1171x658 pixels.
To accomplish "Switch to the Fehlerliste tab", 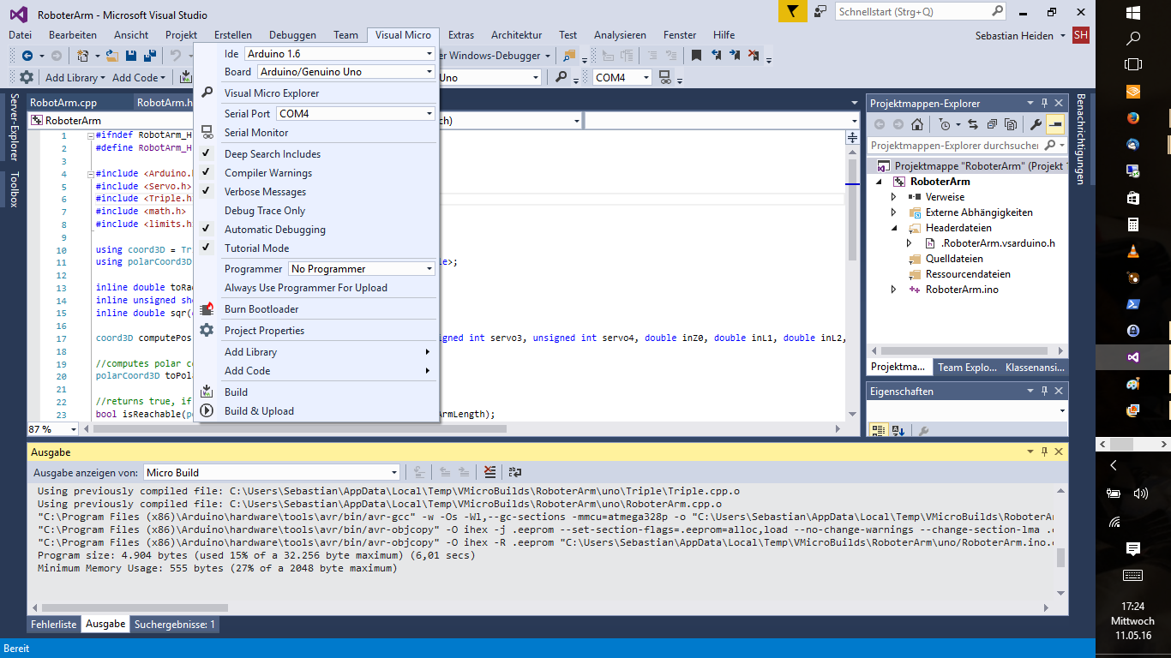I will (x=56, y=625).
